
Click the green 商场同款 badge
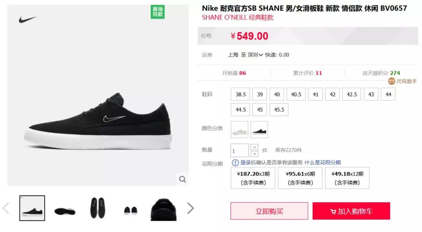[157, 12]
